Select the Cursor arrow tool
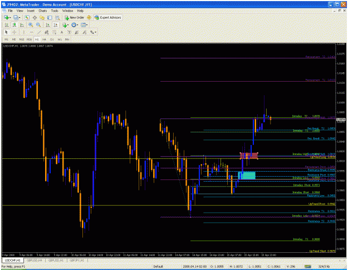This screenshot has width=348, height=270. pos(7,32)
